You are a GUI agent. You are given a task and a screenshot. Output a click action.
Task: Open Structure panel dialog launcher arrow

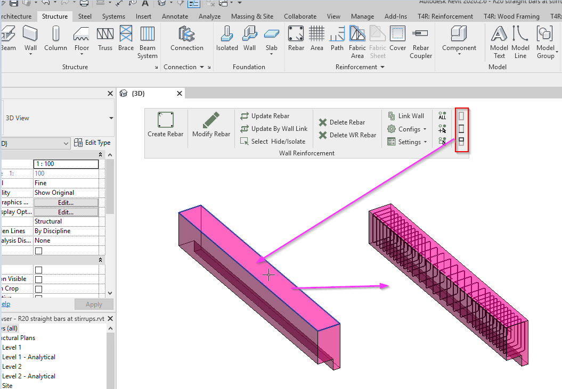tap(156, 68)
